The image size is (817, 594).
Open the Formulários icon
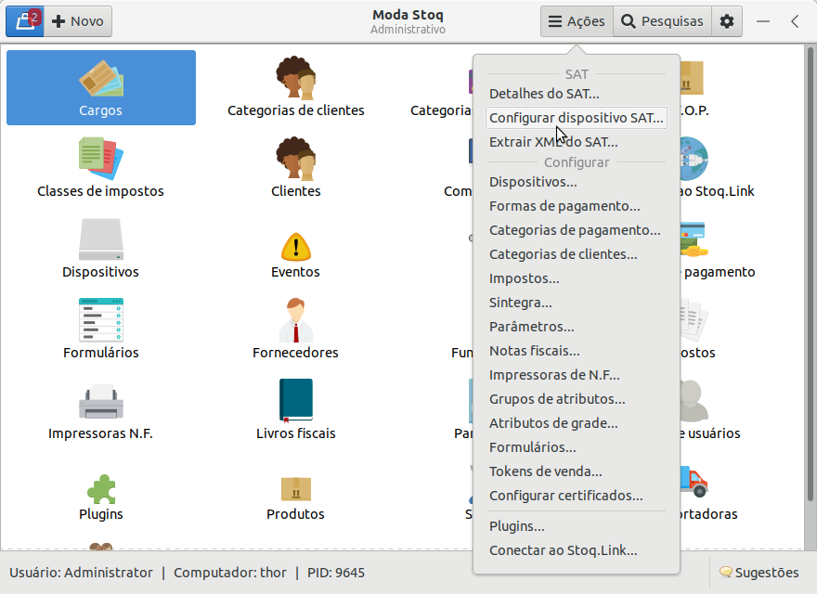click(x=100, y=329)
